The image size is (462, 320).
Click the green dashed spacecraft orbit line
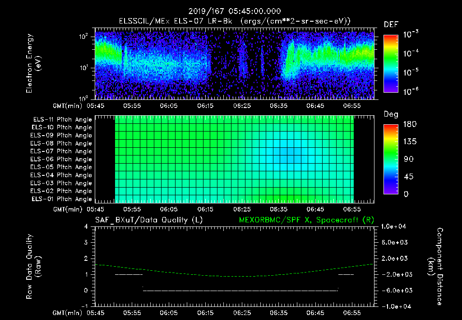(x=234, y=276)
